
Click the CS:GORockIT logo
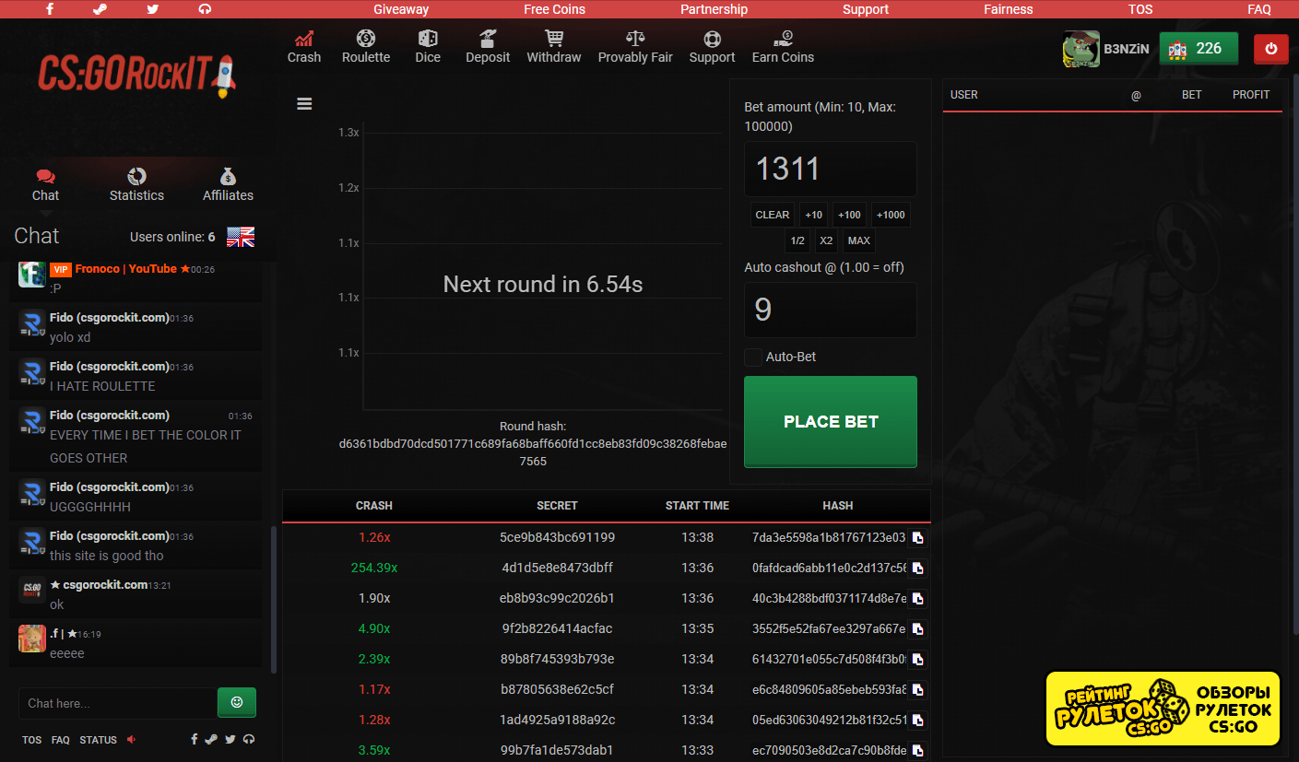tap(136, 76)
